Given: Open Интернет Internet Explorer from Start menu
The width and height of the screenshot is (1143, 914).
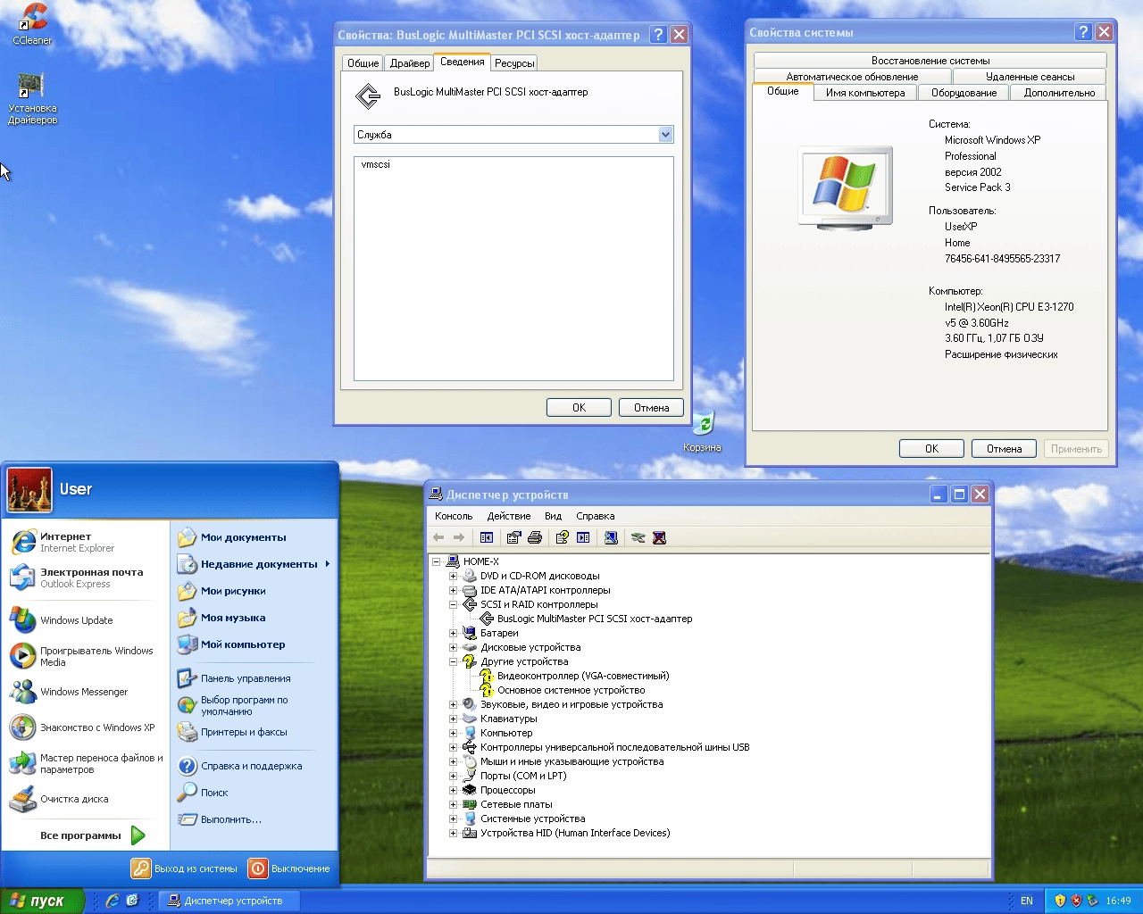Looking at the screenshot, I should (86, 542).
